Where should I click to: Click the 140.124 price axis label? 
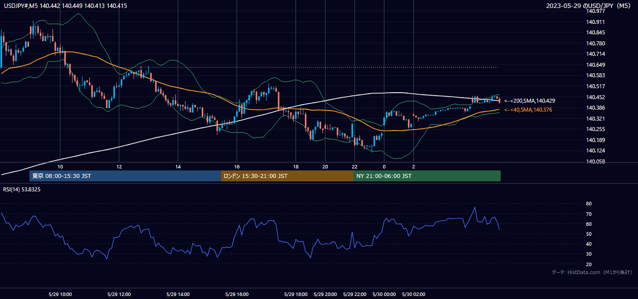coord(596,150)
